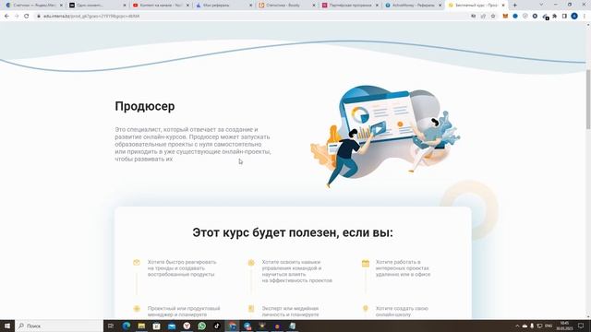591x332 pixels.
Task: Open the tab search chevron
Action: [x=541, y=5]
